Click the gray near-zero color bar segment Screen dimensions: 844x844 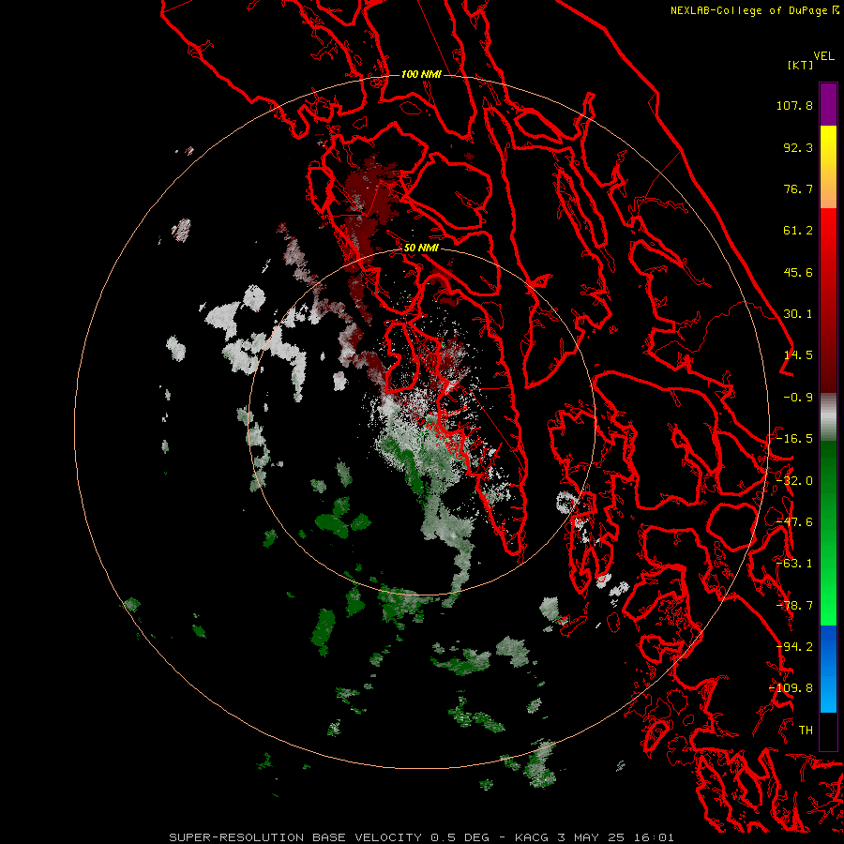[x=828, y=416]
